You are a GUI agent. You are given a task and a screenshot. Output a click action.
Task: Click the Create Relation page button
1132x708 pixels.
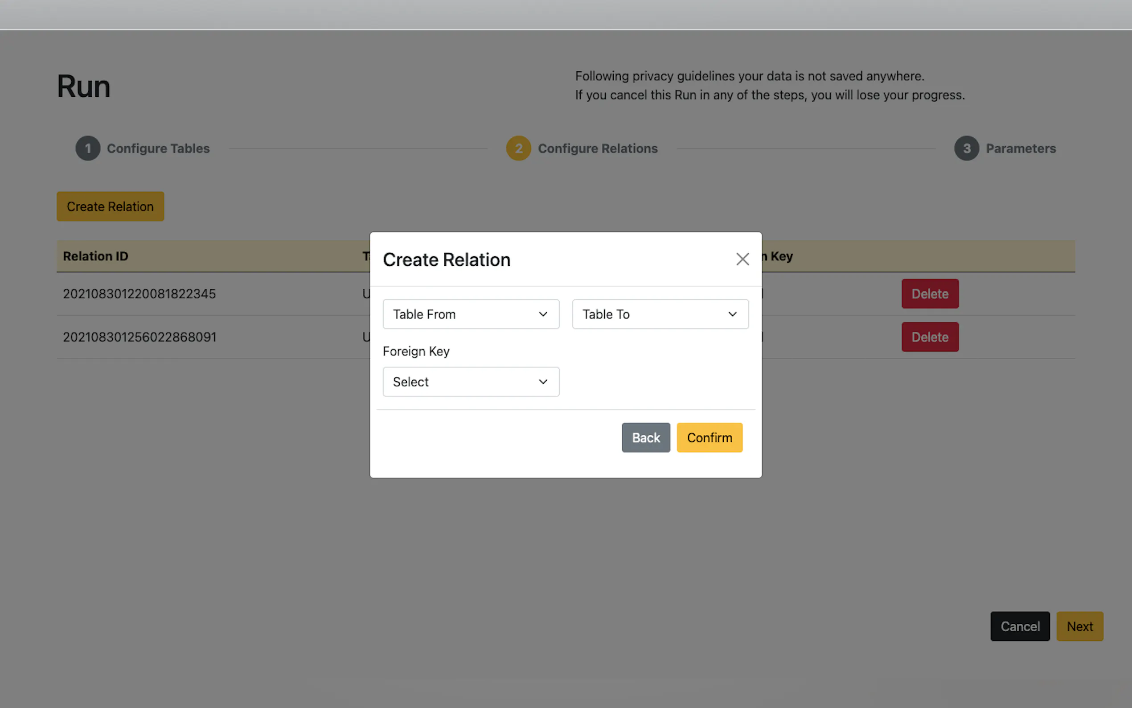pyautogui.click(x=110, y=206)
